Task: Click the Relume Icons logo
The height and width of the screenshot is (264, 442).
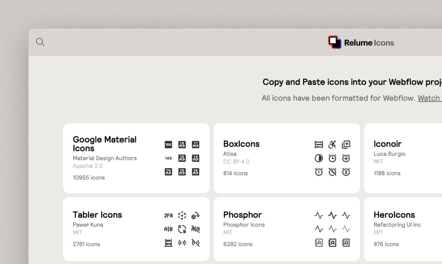Action: pos(361,42)
